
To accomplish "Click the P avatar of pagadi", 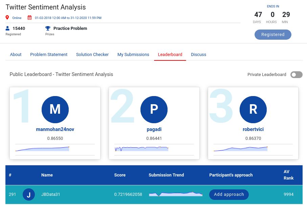I will tap(154, 109).
